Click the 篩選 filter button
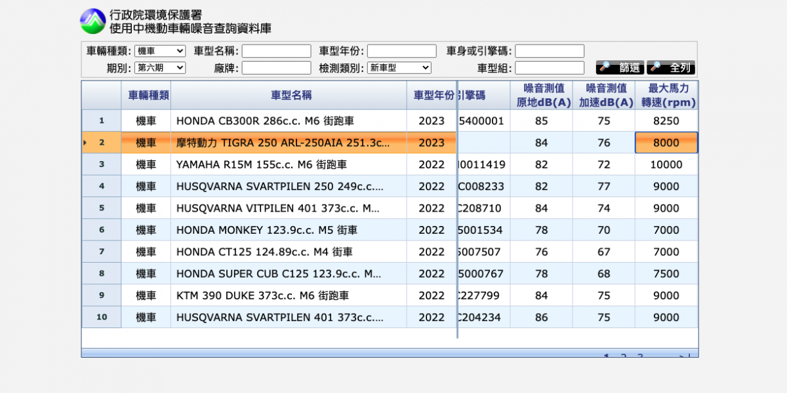The image size is (787, 393). point(620,67)
